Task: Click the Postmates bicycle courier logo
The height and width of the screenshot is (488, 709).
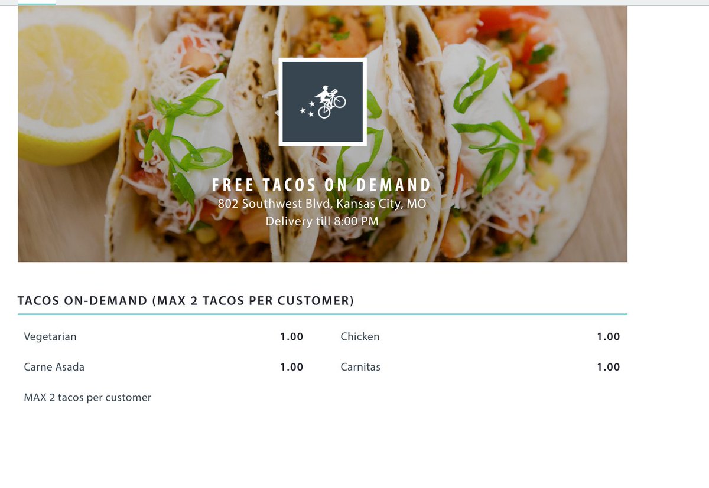Action: (x=323, y=102)
